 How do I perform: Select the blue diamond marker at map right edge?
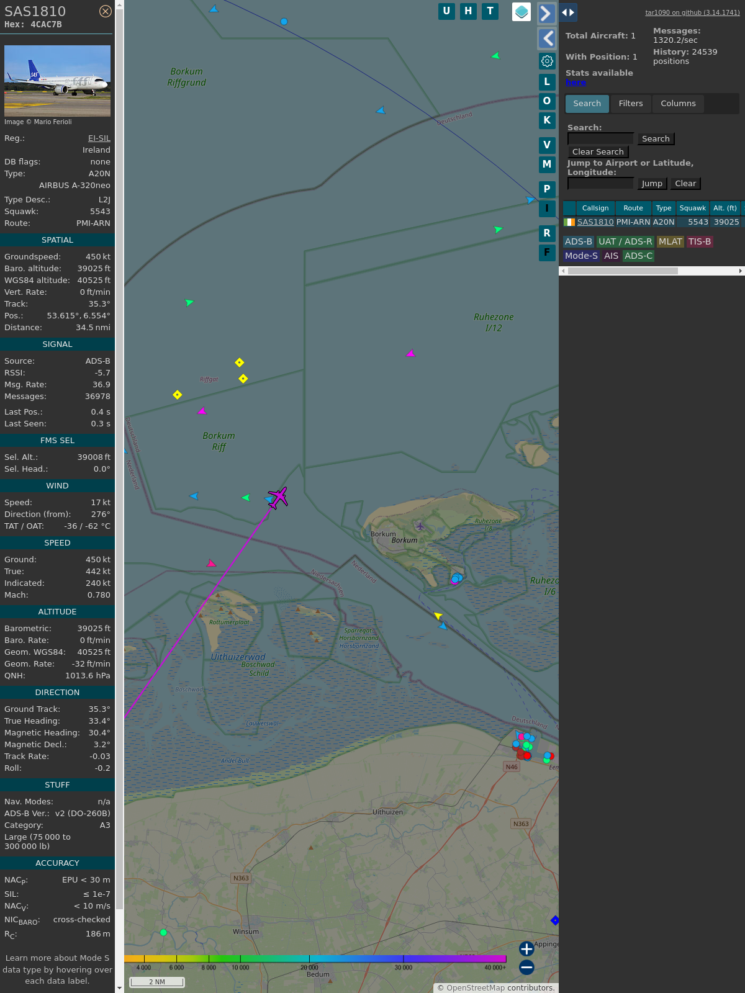555,920
